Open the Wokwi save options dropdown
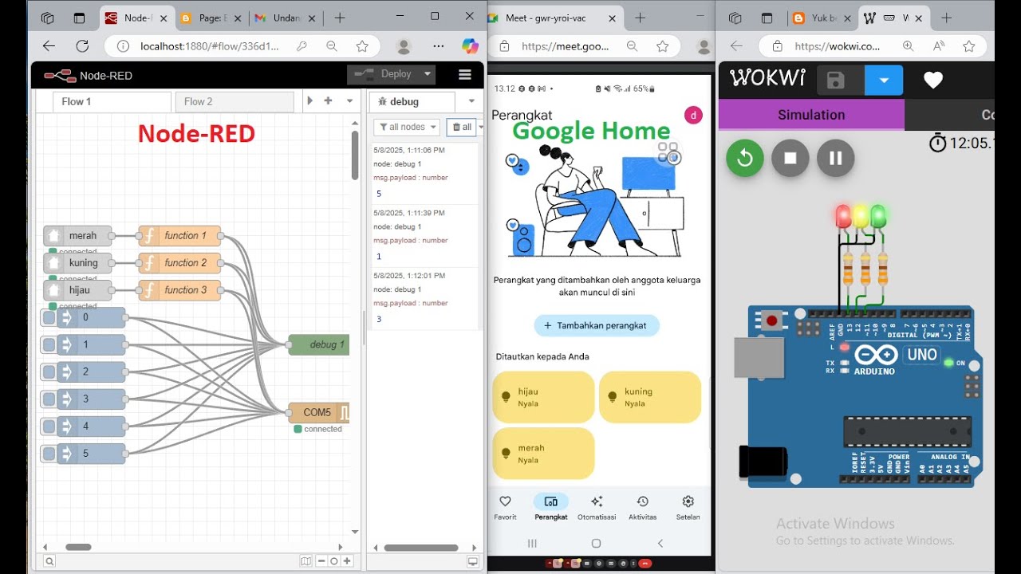This screenshot has width=1021, height=574. pos(884,80)
